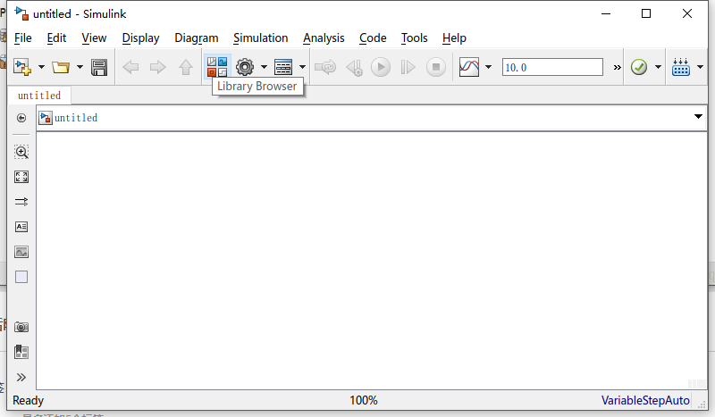This screenshot has width=715, height=417.
Task: Close the Simulink window
Action: point(687,13)
